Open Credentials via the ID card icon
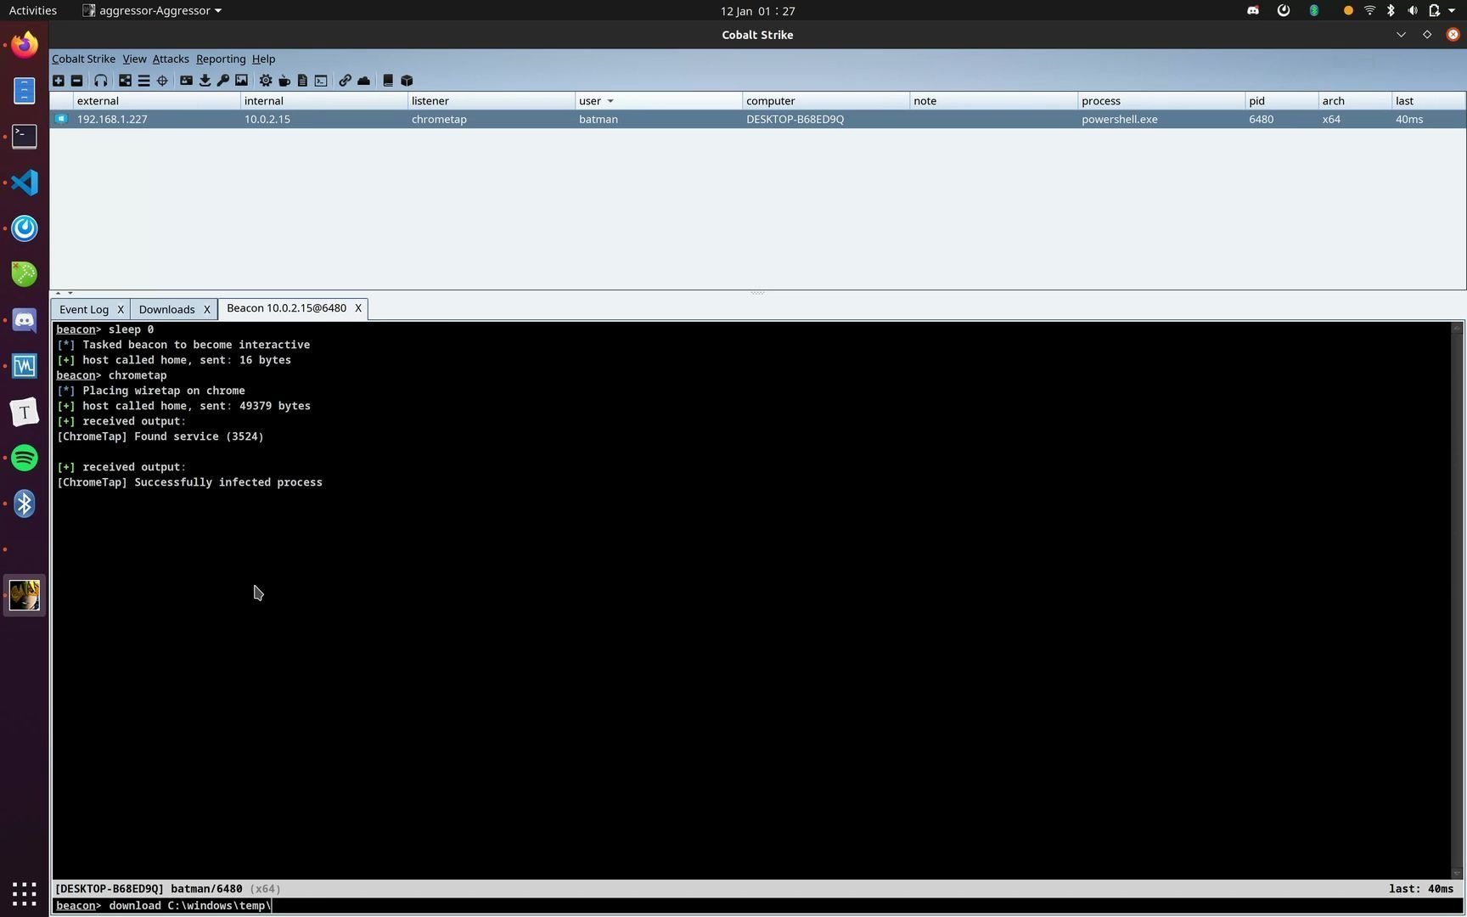Image resolution: width=1467 pixels, height=917 pixels. click(x=186, y=81)
